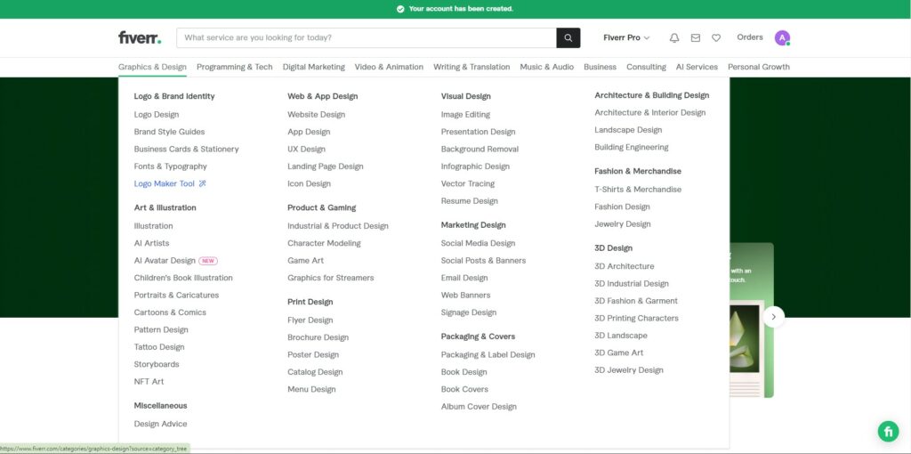Select the Graphics & Design category tab
Screen dimensions: 911x454
pyautogui.click(x=152, y=67)
